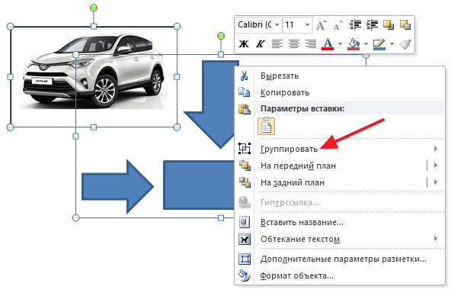The image size is (451, 290).
Task: Apply shape outline pen color
Action: (x=379, y=44)
